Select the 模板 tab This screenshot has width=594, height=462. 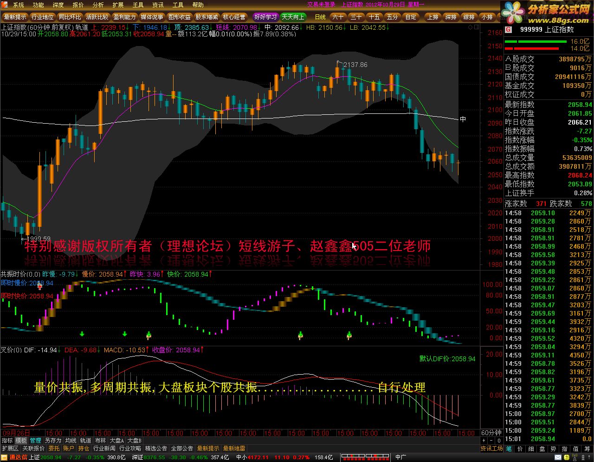click(x=21, y=441)
